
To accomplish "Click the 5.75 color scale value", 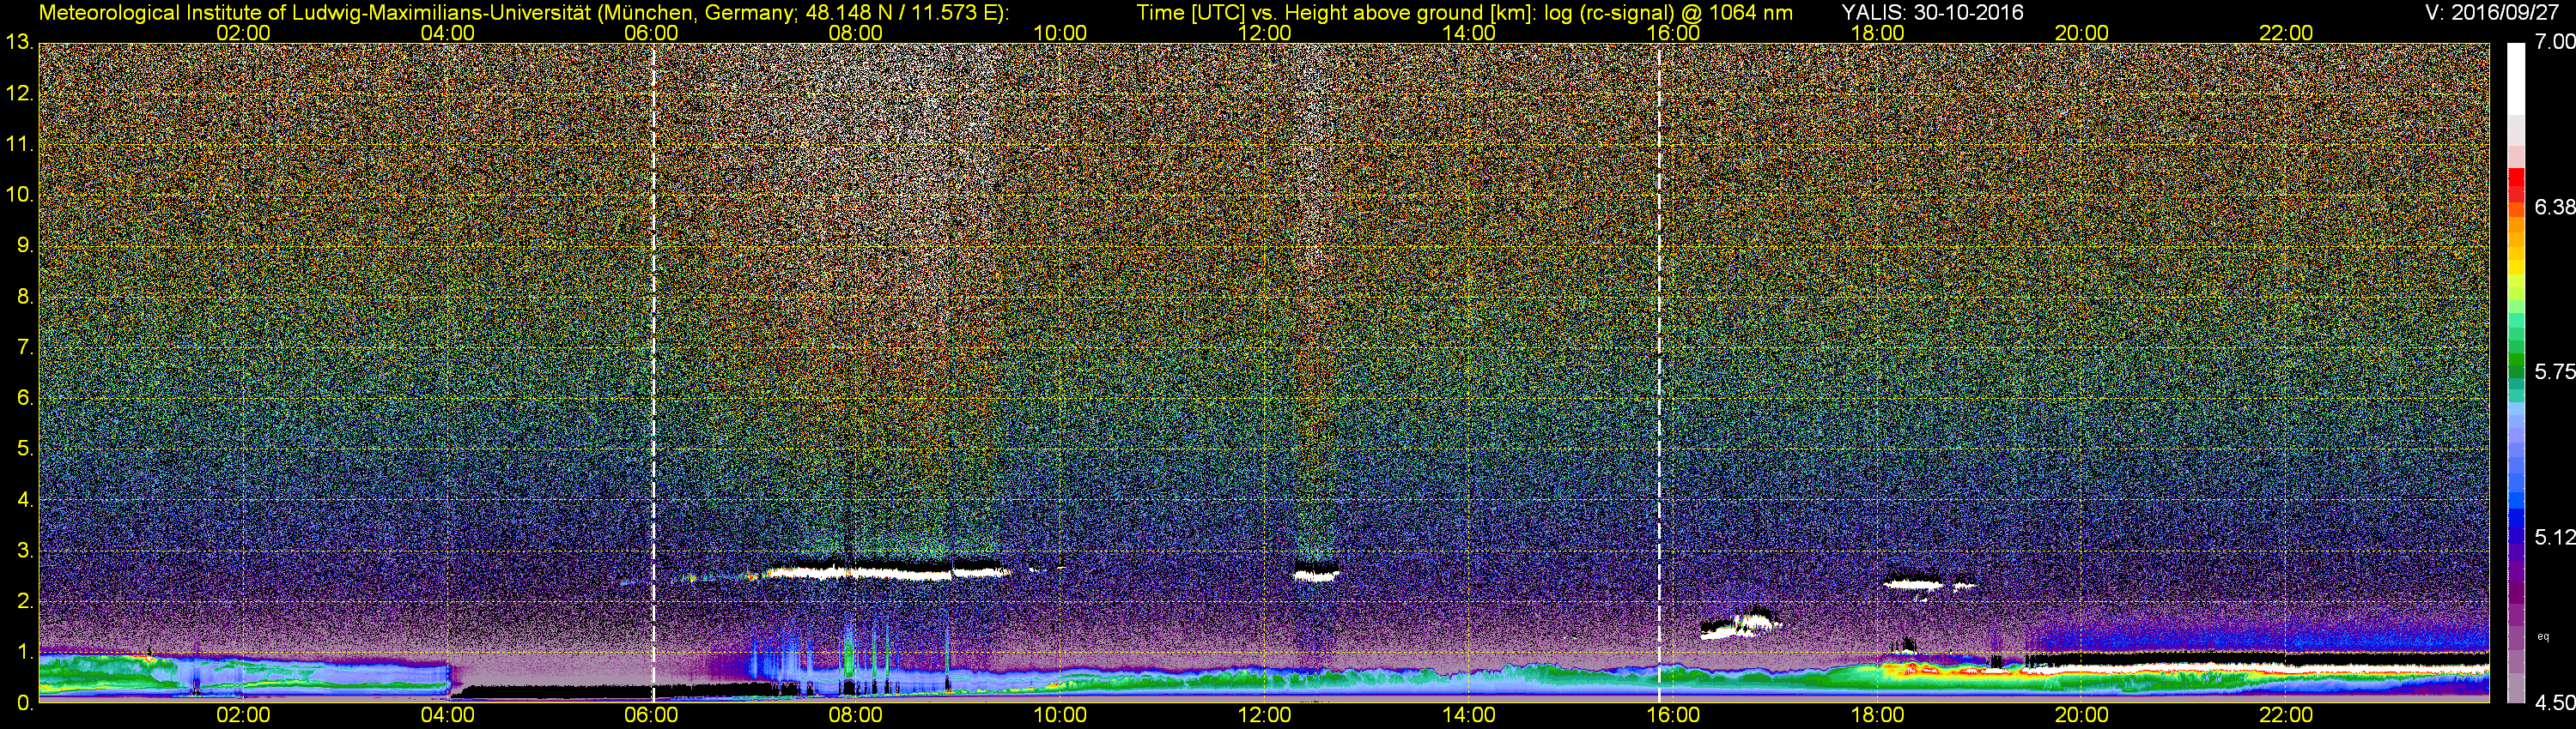I will point(2554,371).
